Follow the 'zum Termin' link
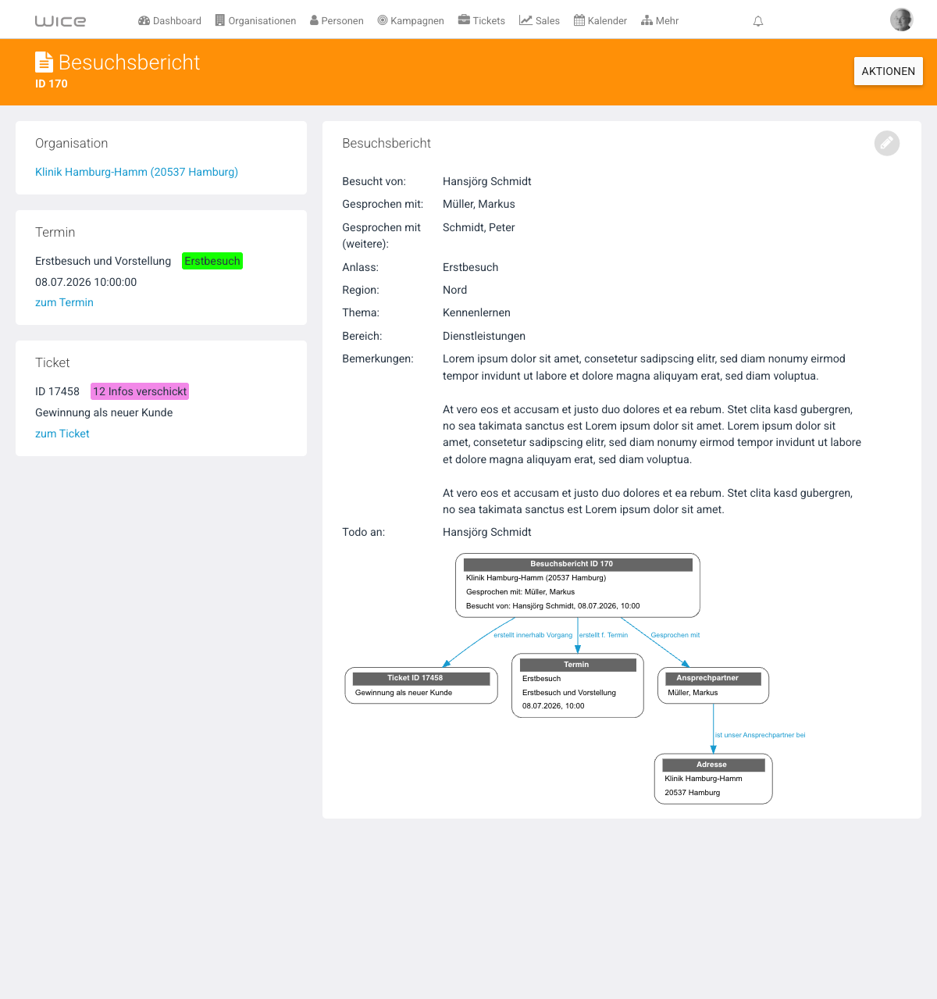 click(64, 302)
